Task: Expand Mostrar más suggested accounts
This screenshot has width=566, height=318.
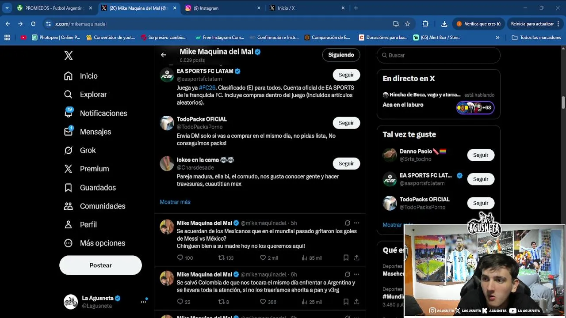Action: point(175,202)
